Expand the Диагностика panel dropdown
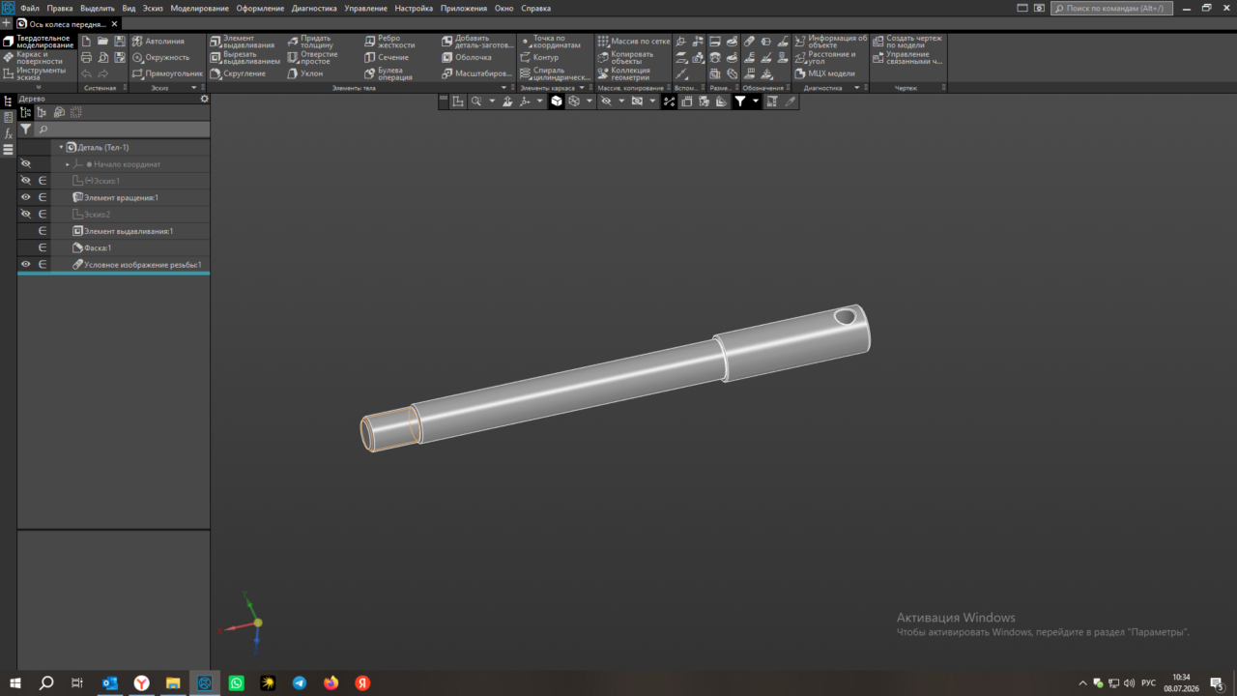 point(855,88)
